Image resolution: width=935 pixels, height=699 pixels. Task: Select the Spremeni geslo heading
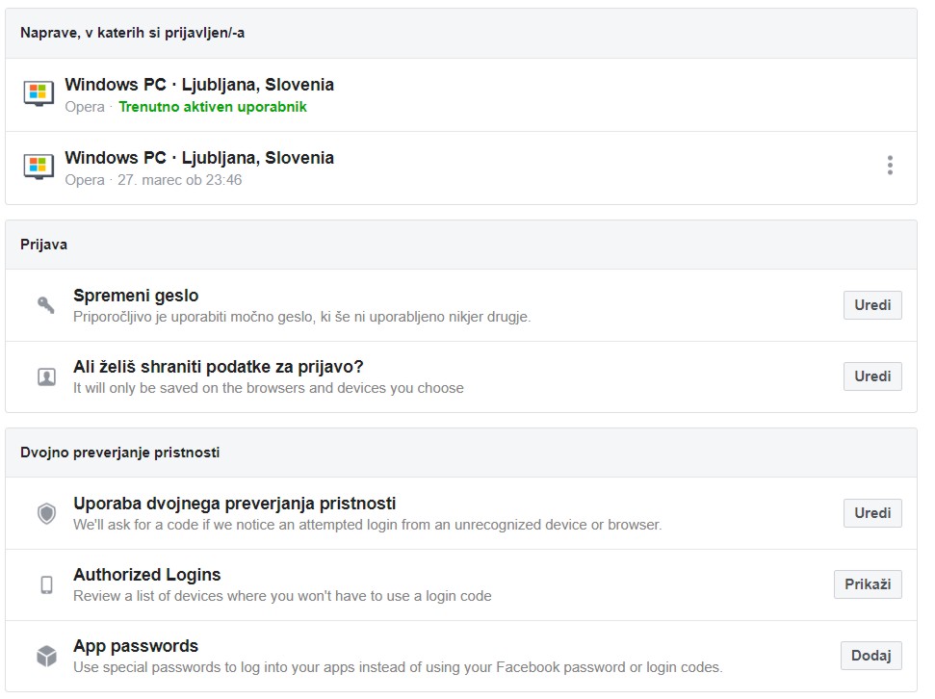pos(136,296)
